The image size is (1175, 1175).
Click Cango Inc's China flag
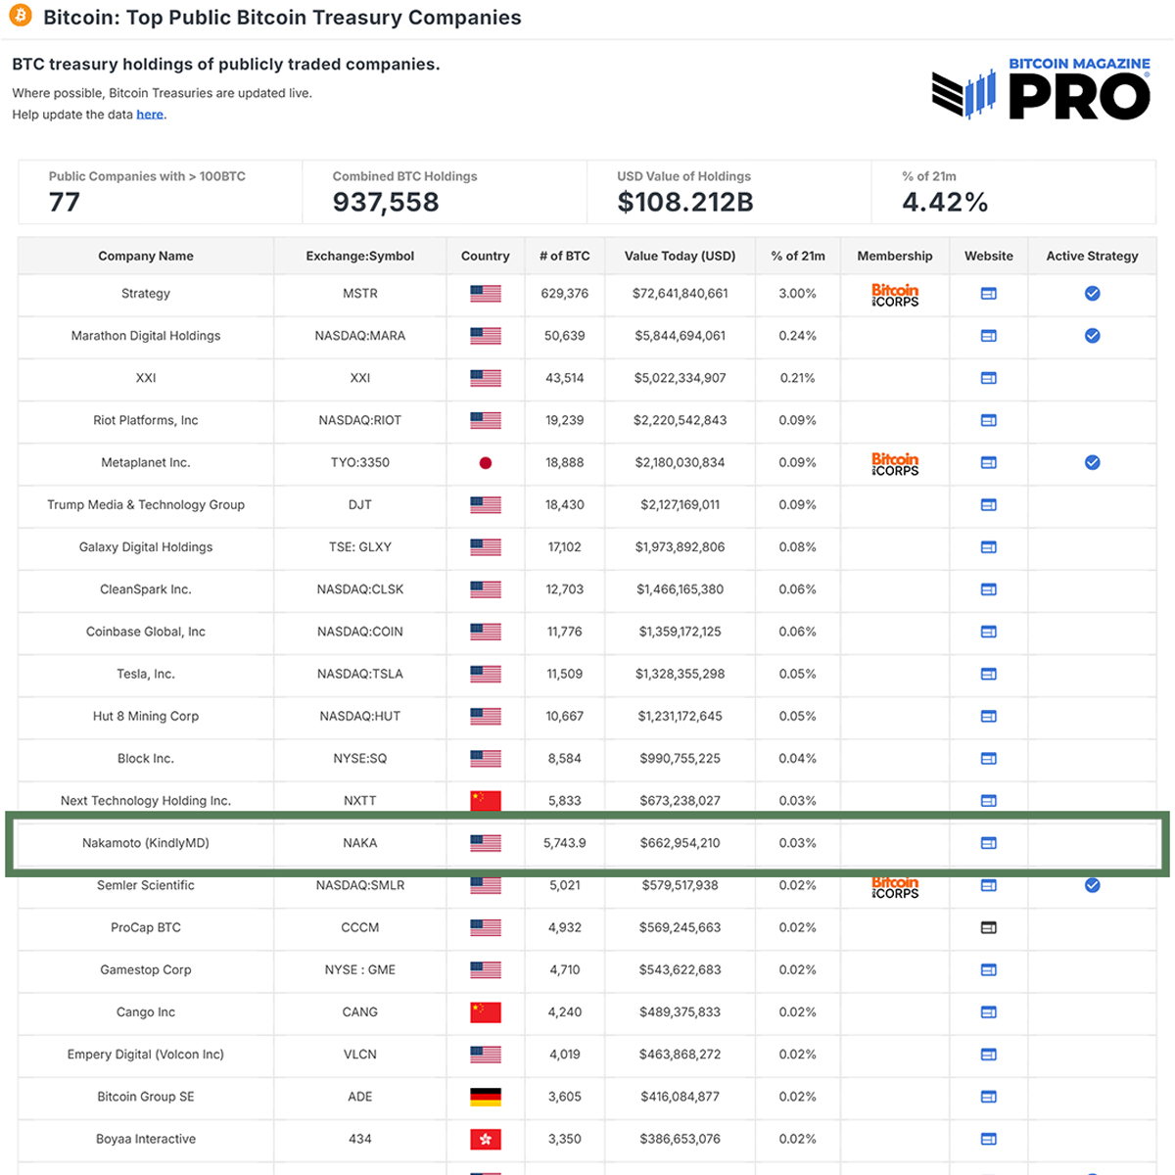(486, 1012)
